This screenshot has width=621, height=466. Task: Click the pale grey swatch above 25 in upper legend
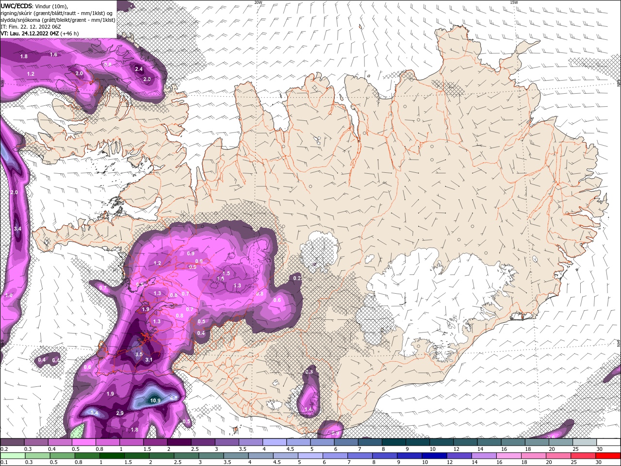585,443
